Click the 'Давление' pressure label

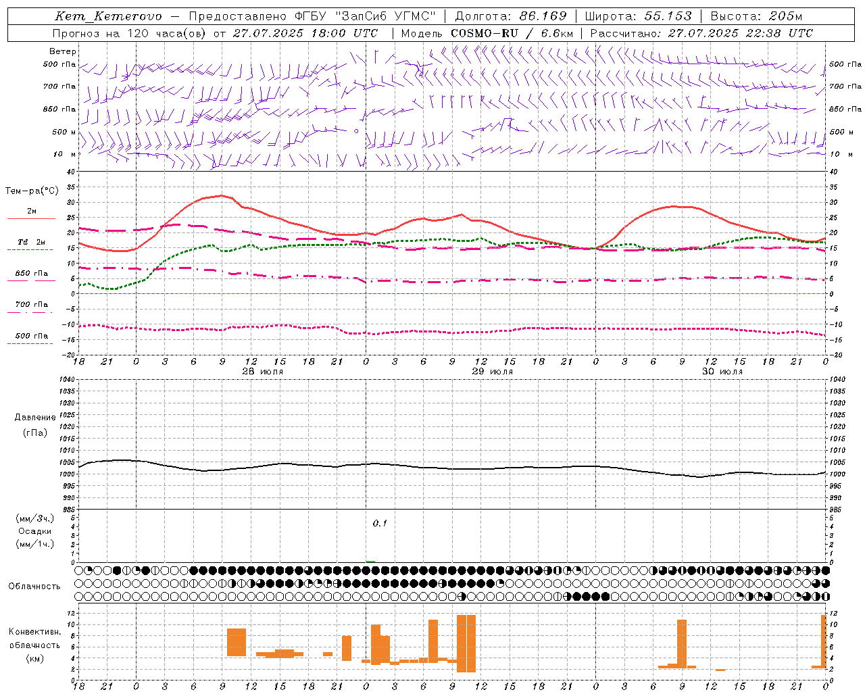coord(35,418)
